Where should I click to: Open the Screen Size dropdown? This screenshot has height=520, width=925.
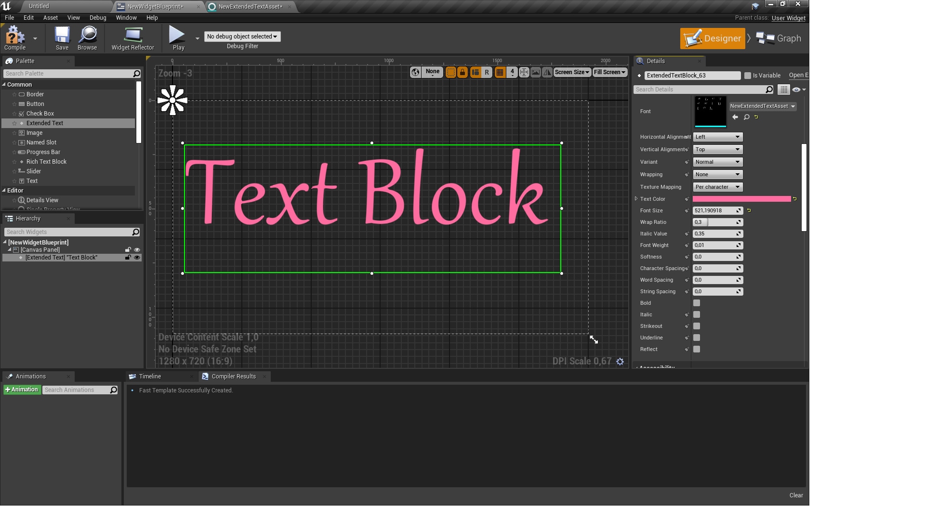tap(571, 72)
